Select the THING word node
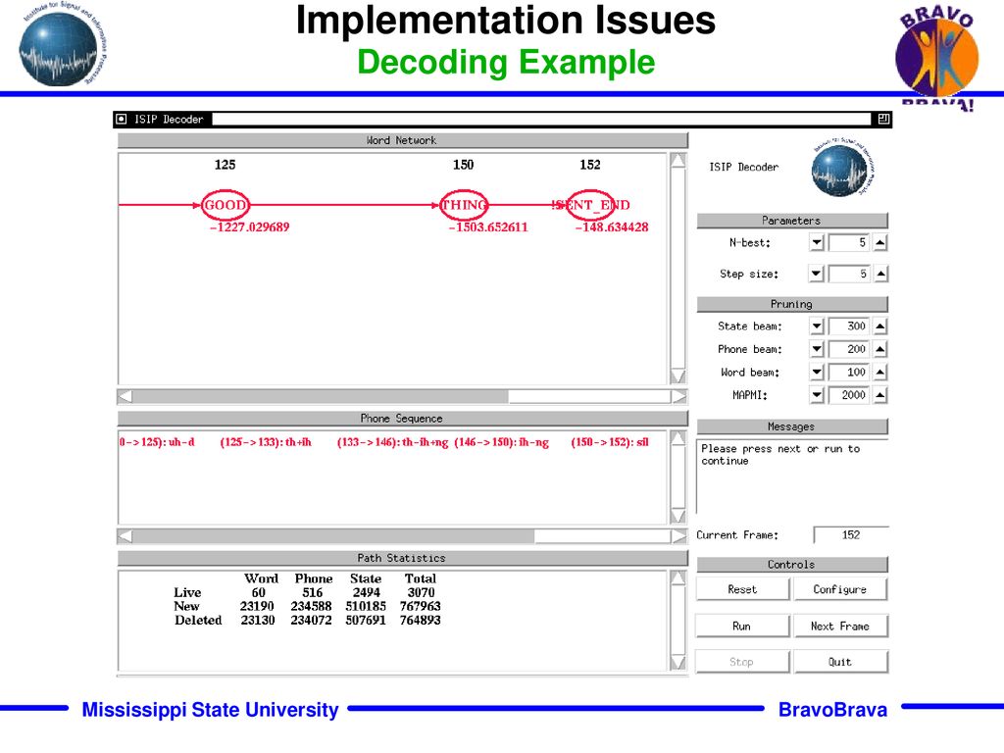Viewport: 1004px width, 753px height. coord(464,205)
